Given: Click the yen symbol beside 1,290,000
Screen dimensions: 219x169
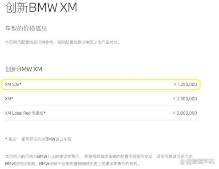Looking at the screenshot, I should coord(175,84).
